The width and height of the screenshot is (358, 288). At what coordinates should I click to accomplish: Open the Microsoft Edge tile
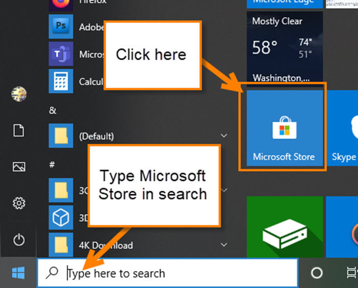[x=285, y=4]
